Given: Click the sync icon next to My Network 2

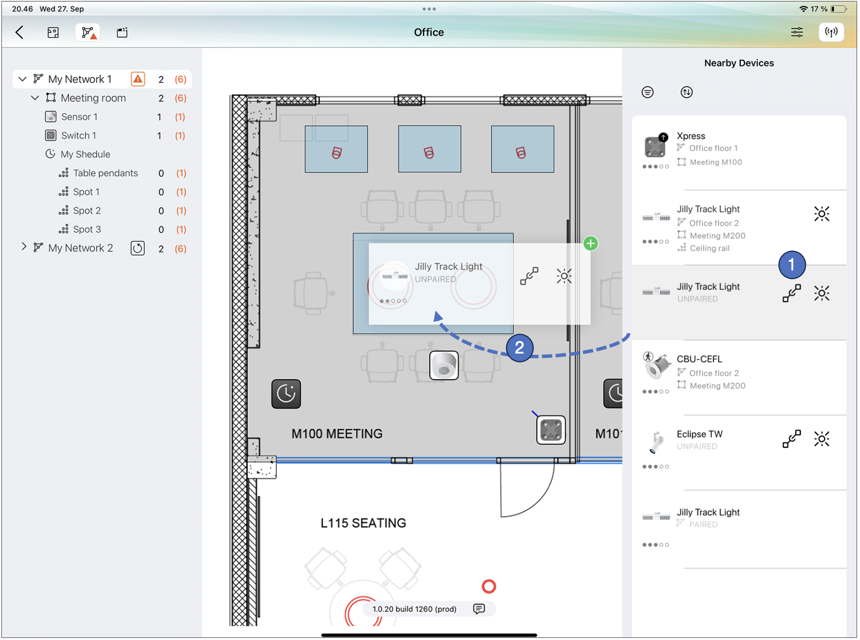Looking at the screenshot, I should tap(138, 248).
